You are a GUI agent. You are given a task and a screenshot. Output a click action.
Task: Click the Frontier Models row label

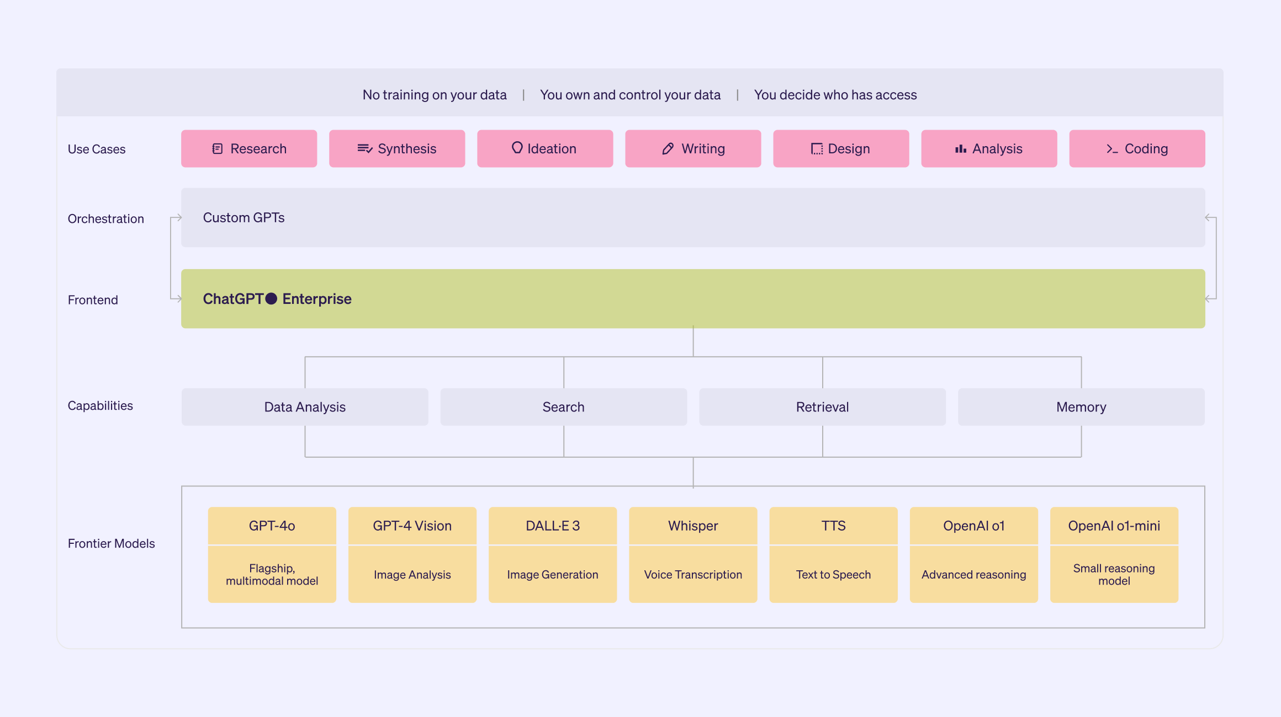point(111,544)
